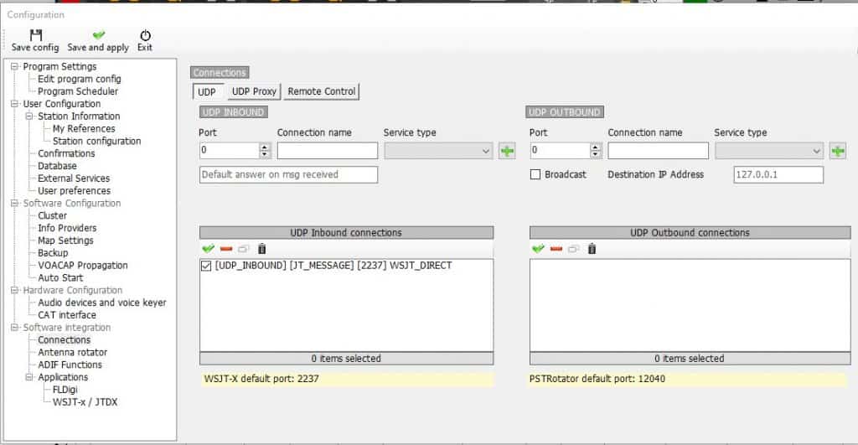Click red minus icon above UDP Outbound list
Viewport: 858px width, 445px height.
click(x=556, y=249)
